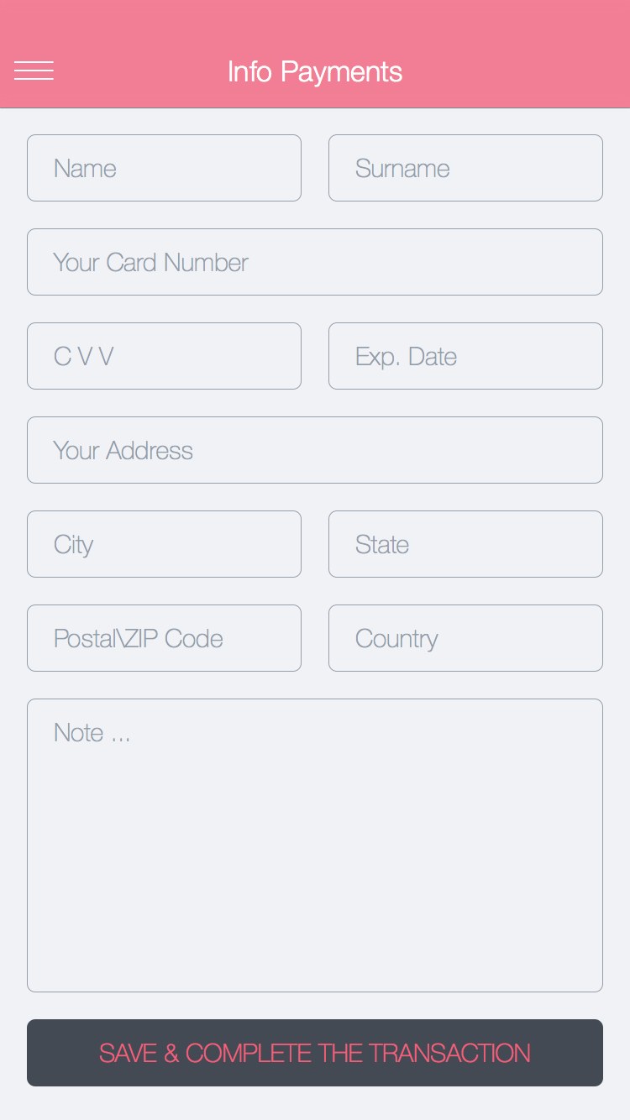Viewport: 630px width, 1120px height.
Task: Submit the payment form with dark button
Action: click(x=315, y=1053)
